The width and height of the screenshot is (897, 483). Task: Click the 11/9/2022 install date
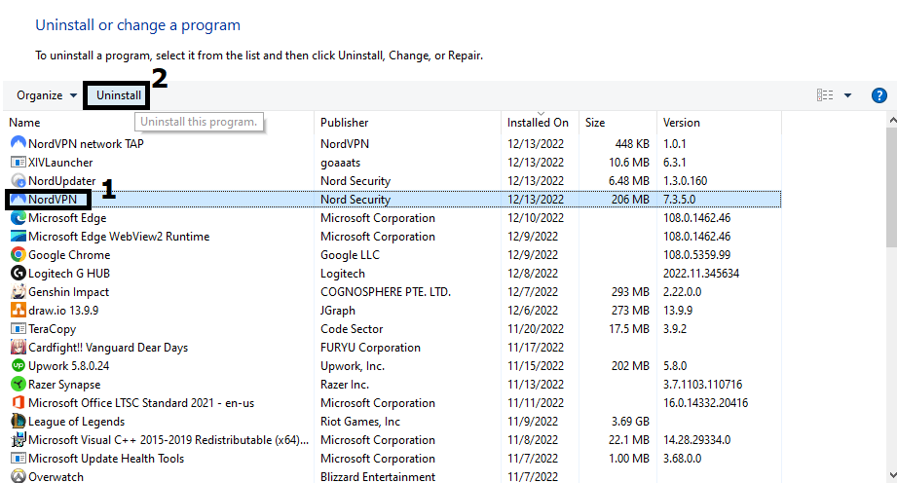pos(533,422)
